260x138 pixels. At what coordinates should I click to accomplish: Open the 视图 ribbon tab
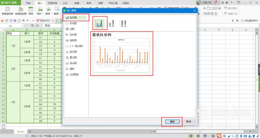(100, 3)
